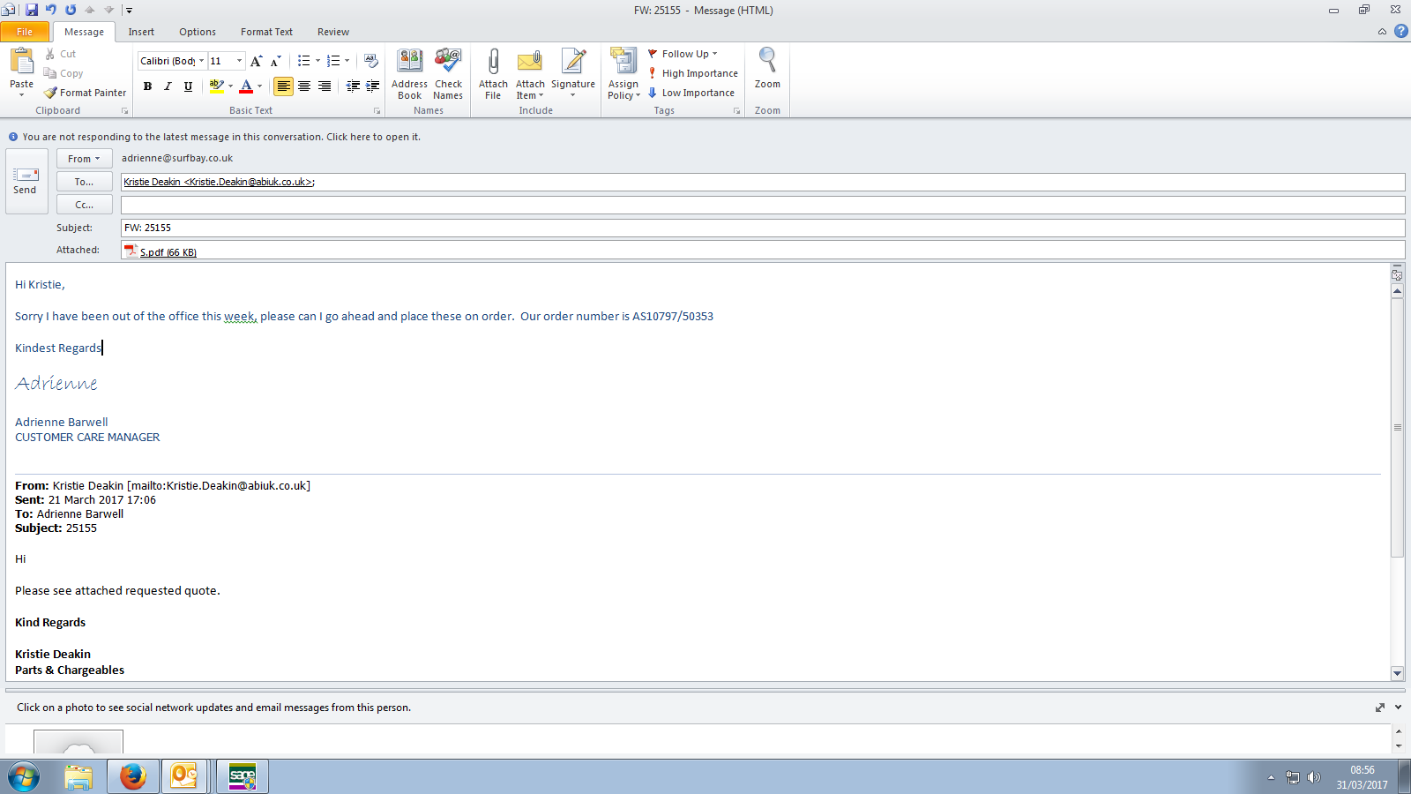Switch to the Insert tab

tap(141, 32)
